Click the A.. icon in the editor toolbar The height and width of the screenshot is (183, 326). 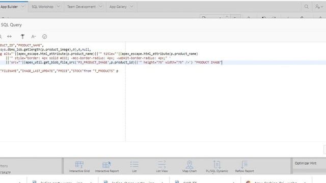(x=34, y=37)
